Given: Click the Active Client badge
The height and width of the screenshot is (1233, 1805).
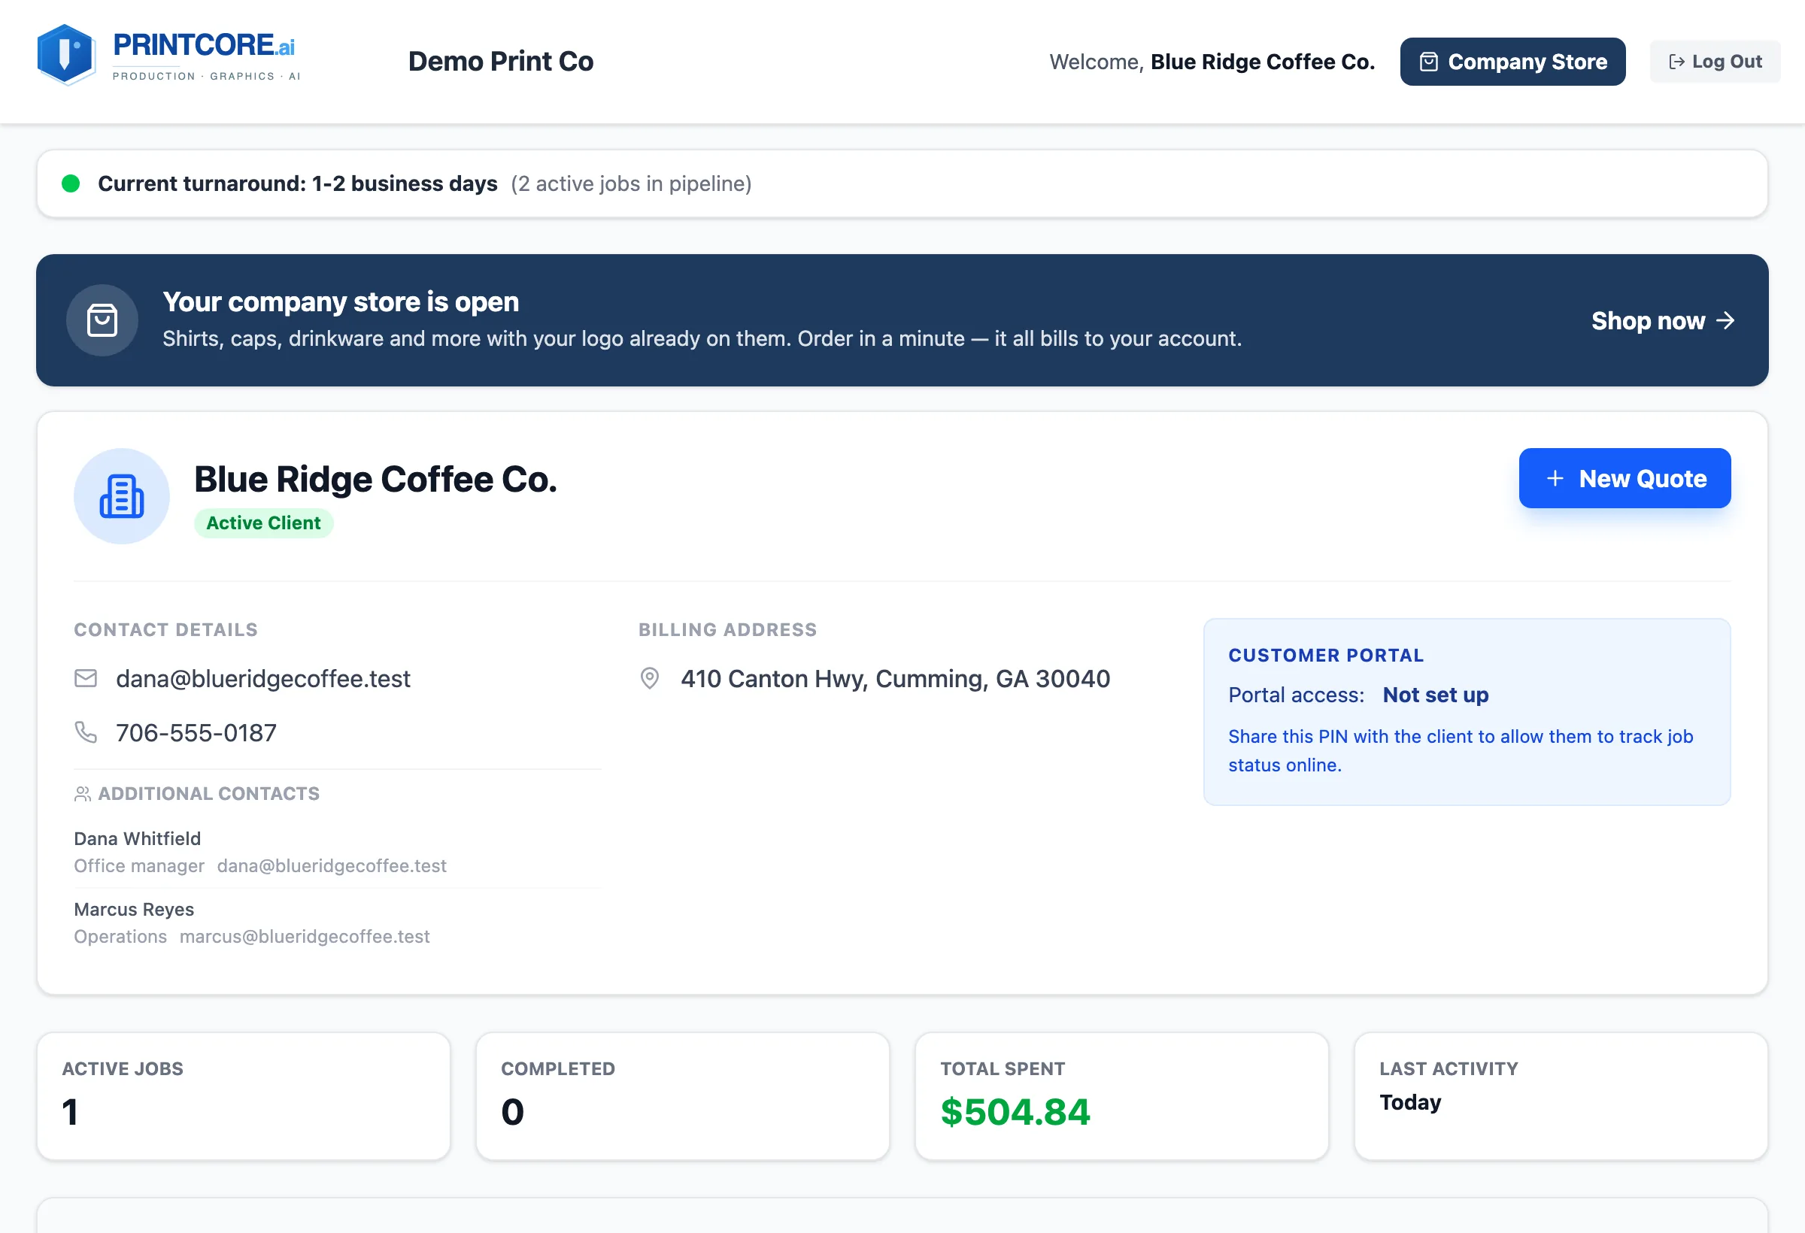Looking at the screenshot, I should [x=263, y=523].
